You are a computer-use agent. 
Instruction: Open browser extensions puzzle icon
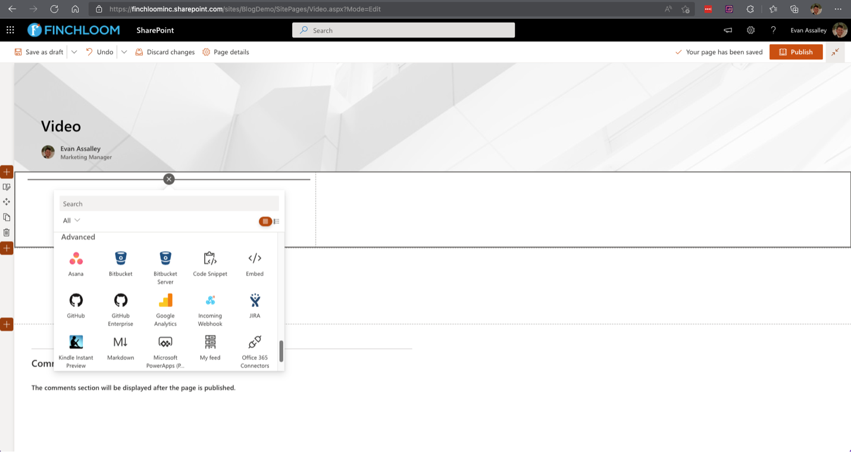750,9
